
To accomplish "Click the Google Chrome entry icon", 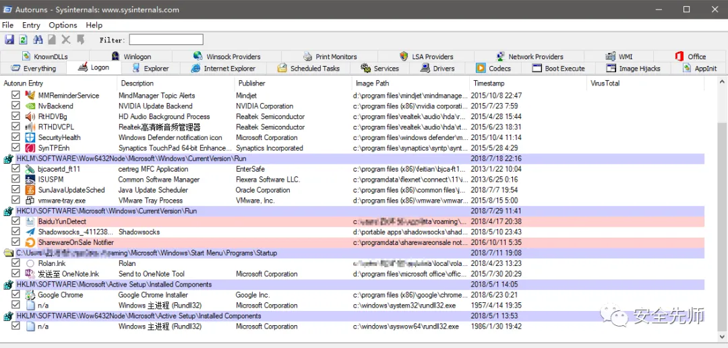I will [30, 295].
